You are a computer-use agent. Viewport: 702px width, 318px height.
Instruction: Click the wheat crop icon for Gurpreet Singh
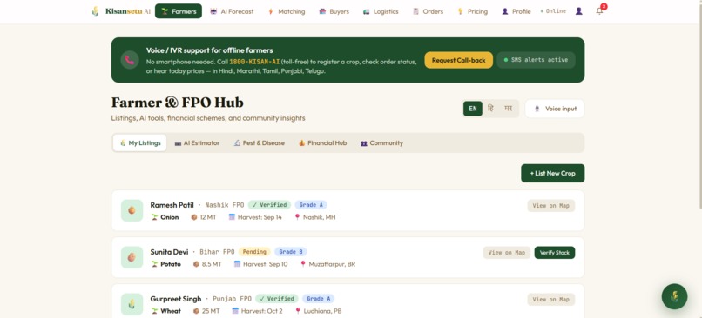(132, 304)
